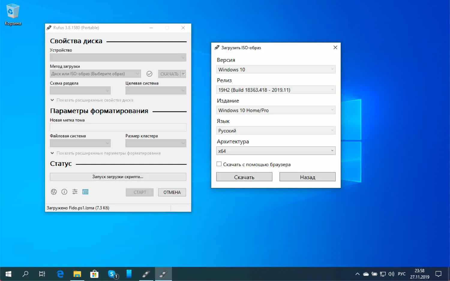Click the new volume label field
Viewport: 450px width, 281px height.
coord(118,127)
